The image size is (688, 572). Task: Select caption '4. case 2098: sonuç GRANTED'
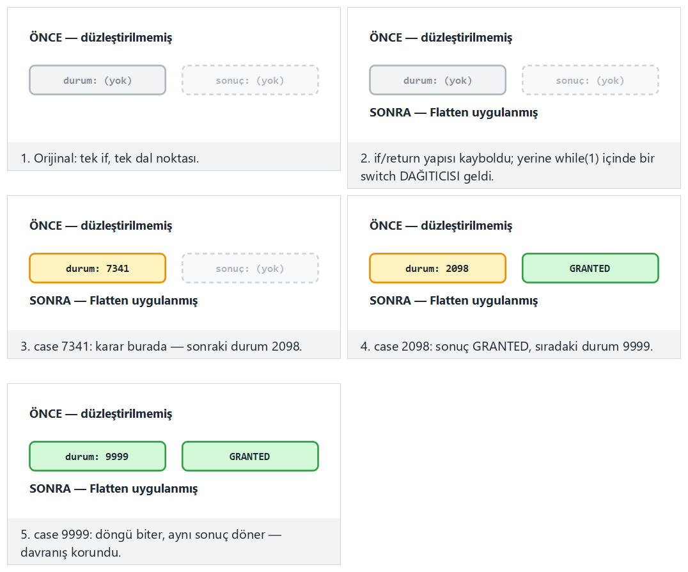[x=506, y=346]
